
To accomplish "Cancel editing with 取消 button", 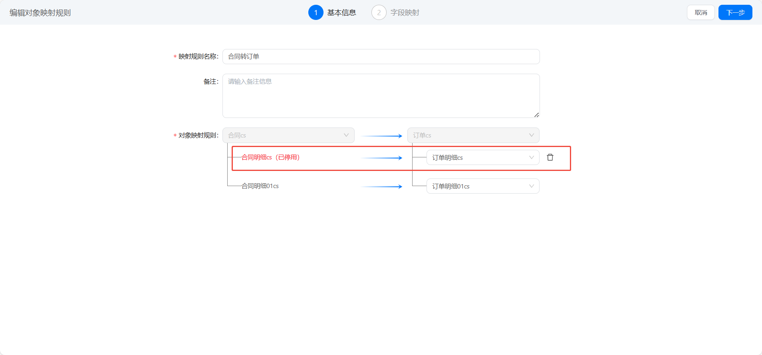I will [x=701, y=12].
